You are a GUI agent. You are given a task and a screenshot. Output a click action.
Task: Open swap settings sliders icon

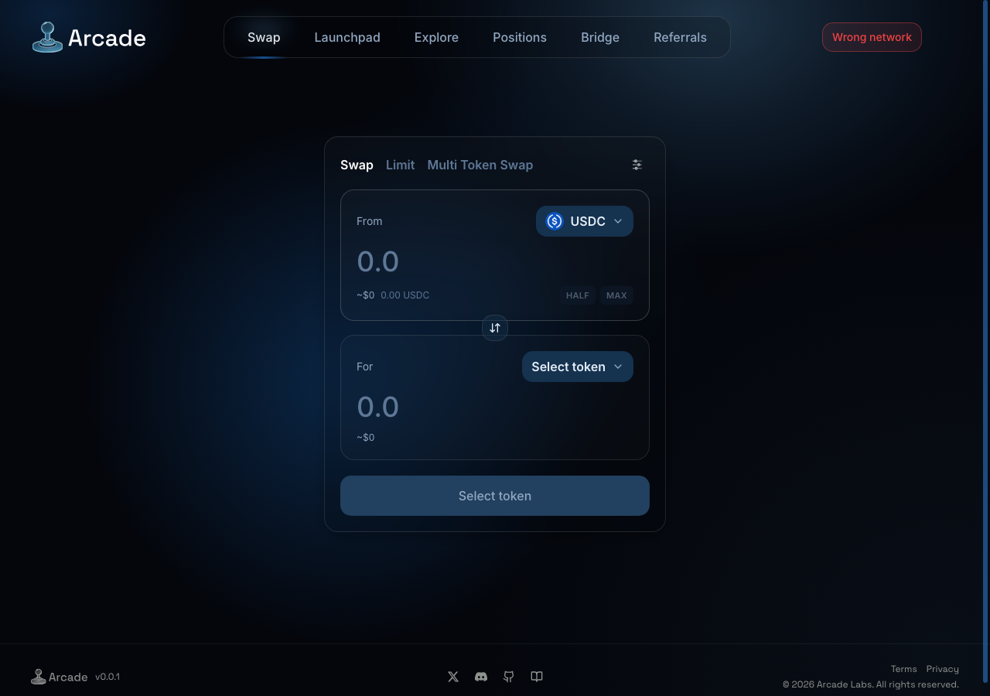pyautogui.click(x=637, y=165)
